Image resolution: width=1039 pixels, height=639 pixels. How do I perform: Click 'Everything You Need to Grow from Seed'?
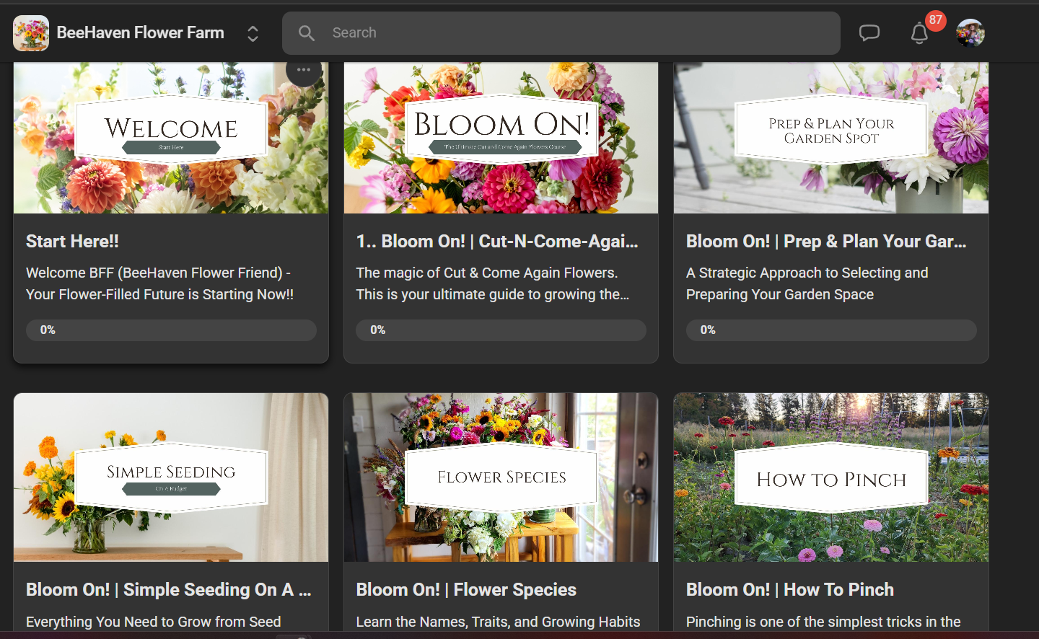click(154, 622)
